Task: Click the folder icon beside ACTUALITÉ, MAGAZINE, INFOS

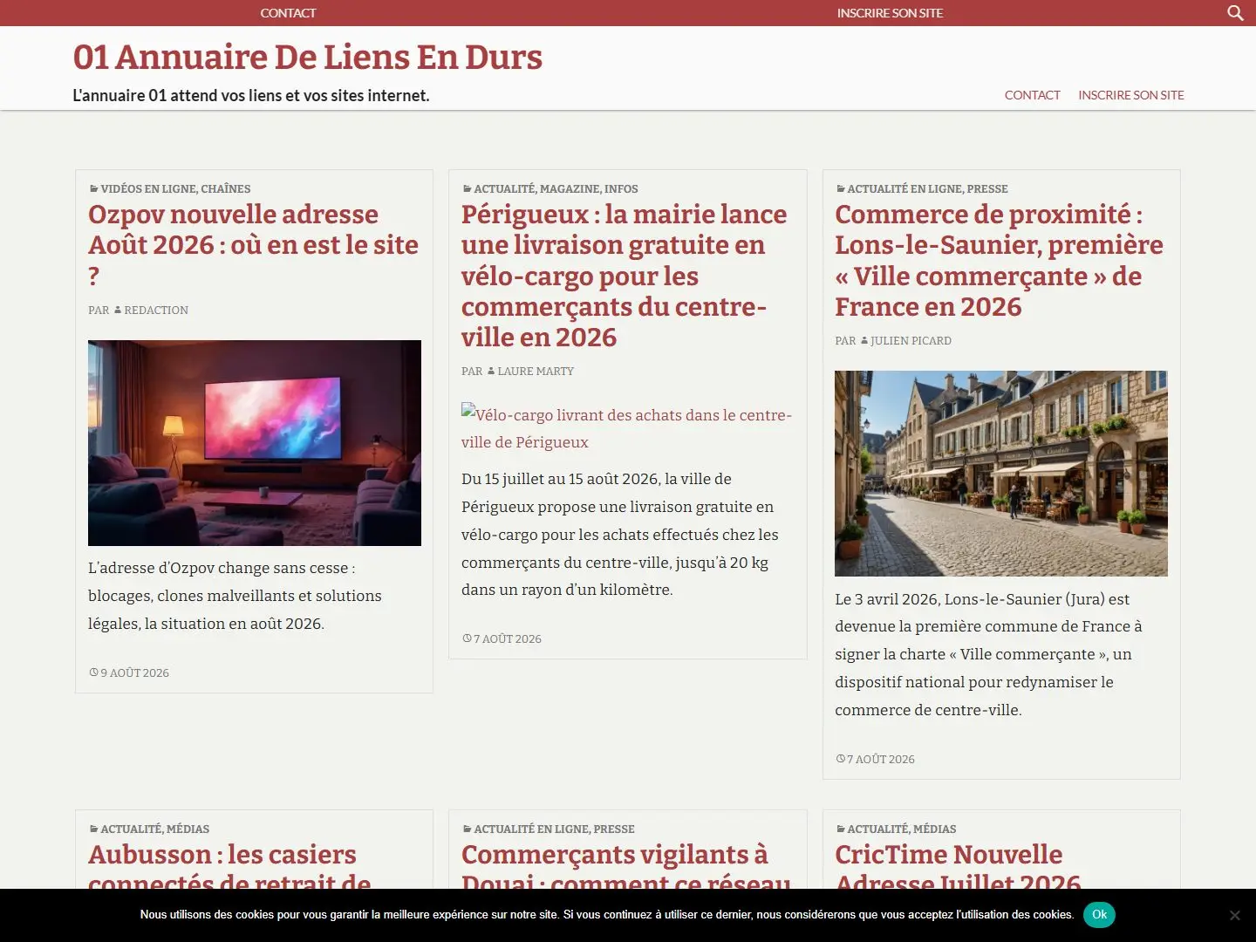Action: (468, 188)
